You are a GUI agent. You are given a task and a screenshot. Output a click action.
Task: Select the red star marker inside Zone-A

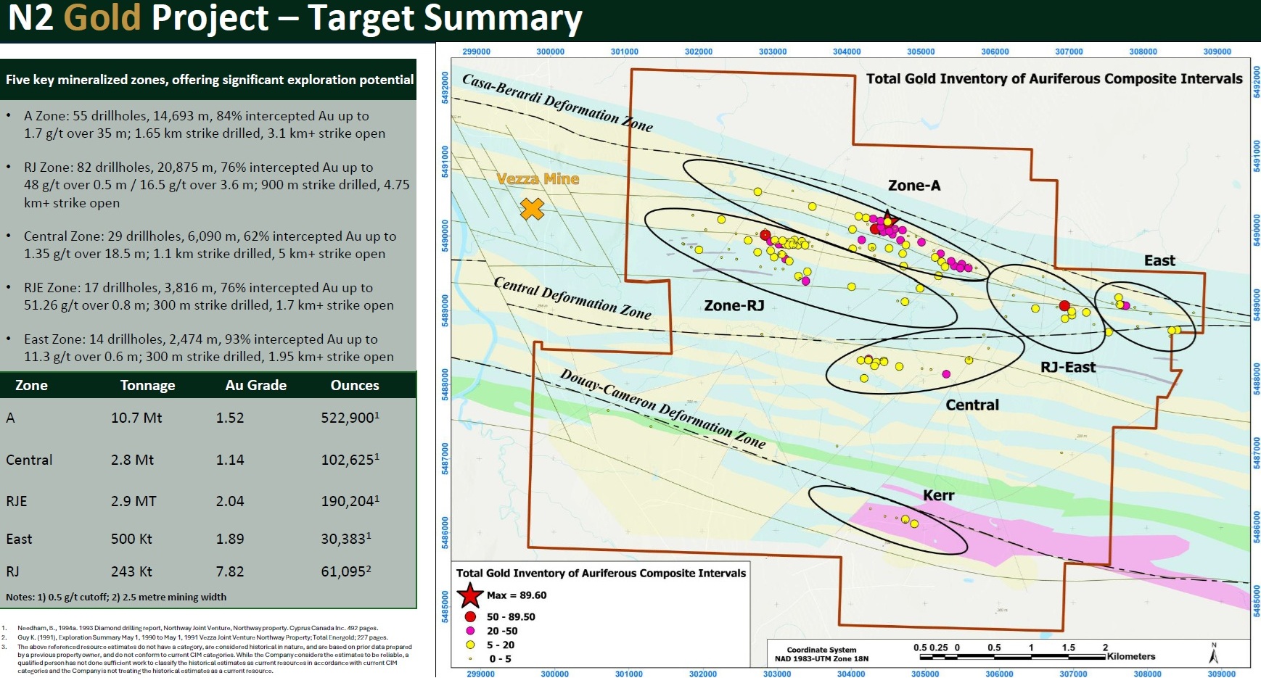tap(887, 220)
